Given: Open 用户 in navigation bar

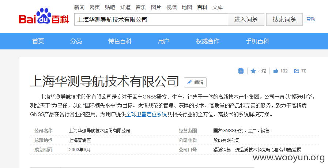Looking at the screenshot, I should coord(164,41).
